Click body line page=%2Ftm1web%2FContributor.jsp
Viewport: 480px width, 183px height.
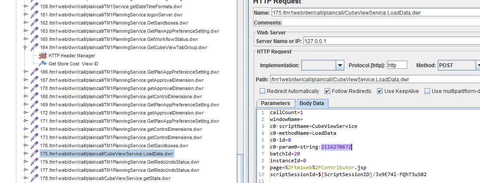tap(318, 167)
